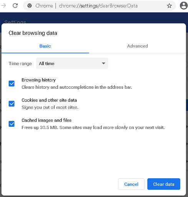
Task: Click the address bar URL field
Action: (x=98, y=6)
